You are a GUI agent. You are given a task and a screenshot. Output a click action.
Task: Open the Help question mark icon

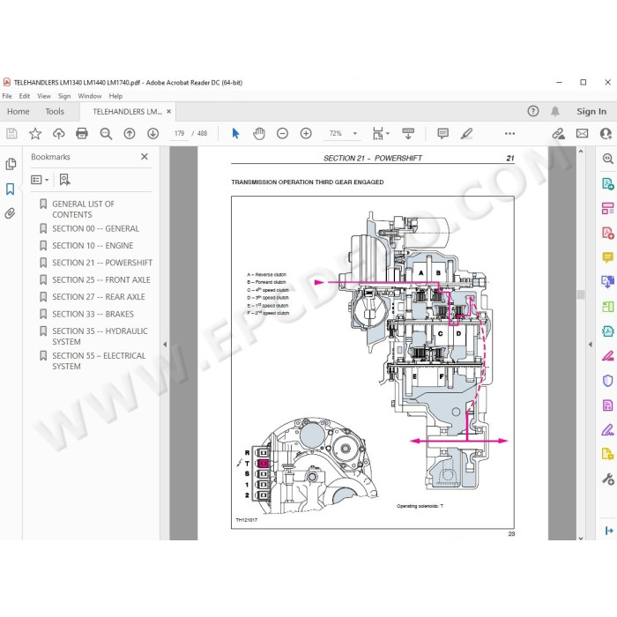[532, 111]
